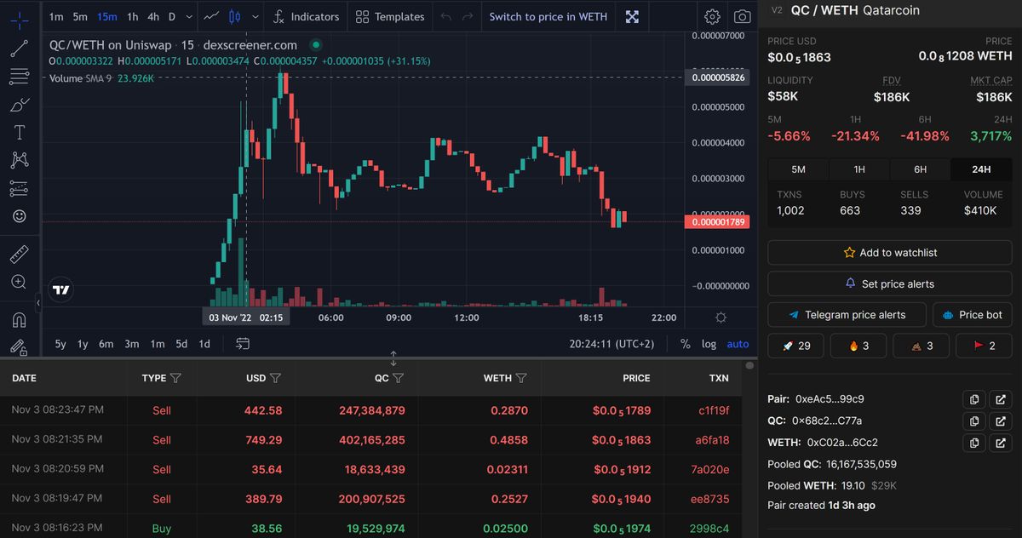
Task: Toggle the magnet snap mode
Action: coord(20,320)
